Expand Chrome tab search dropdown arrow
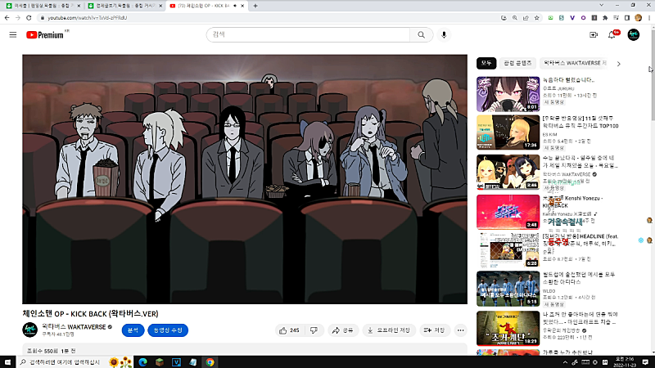This screenshot has width=655, height=368. coord(602,6)
